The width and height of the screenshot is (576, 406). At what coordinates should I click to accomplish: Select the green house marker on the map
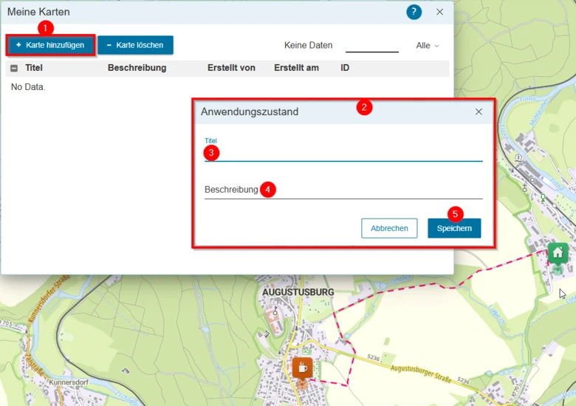[558, 253]
